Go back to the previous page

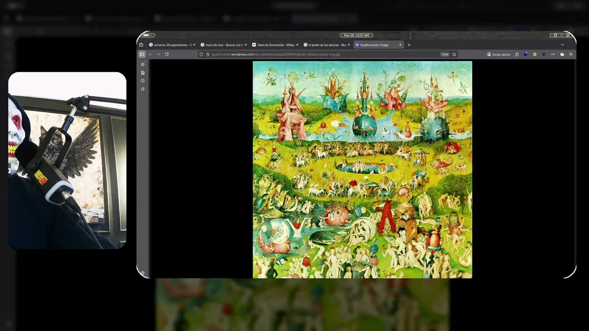150,54
